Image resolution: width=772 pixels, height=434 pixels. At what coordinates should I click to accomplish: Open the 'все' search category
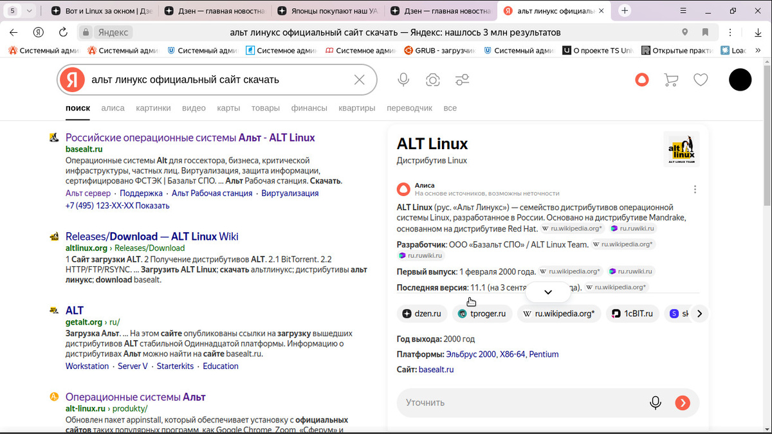pos(450,108)
